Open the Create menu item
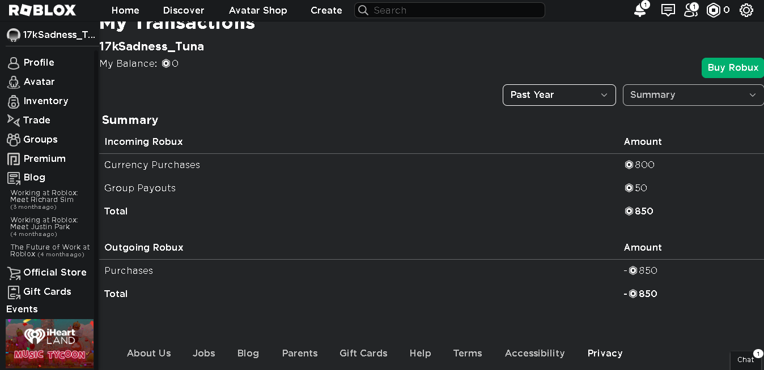764x370 pixels. [326, 10]
